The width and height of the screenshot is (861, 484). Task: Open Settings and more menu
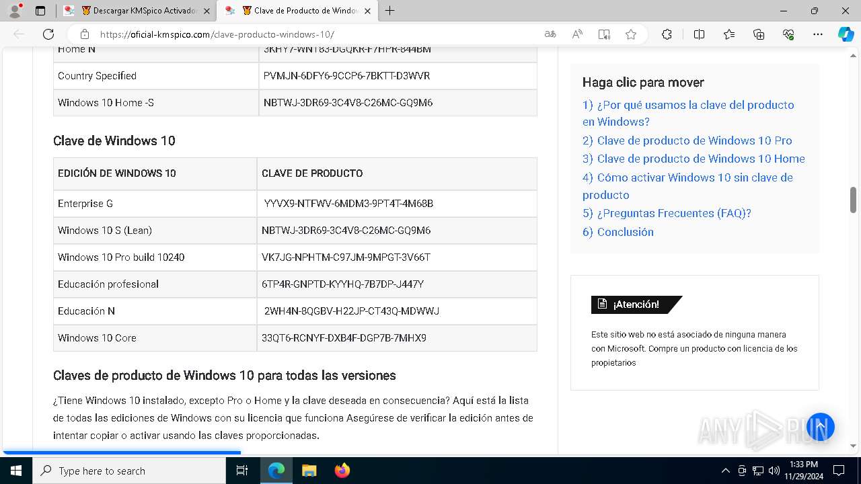(x=818, y=34)
